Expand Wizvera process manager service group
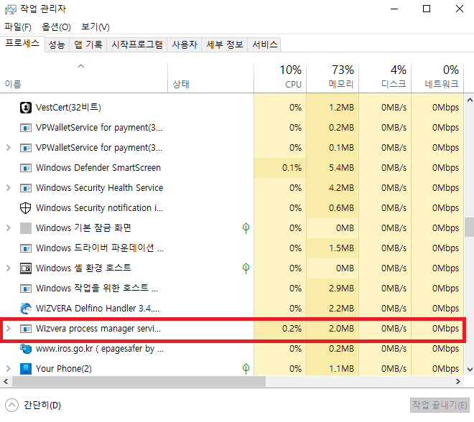The height and width of the screenshot is (422, 474). pos(9,329)
